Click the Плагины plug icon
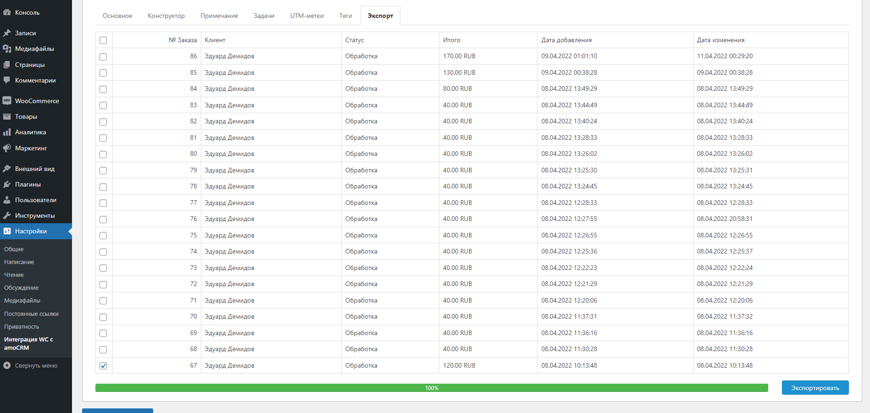This screenshot has width=870, height=413. [x=7, y=184]
